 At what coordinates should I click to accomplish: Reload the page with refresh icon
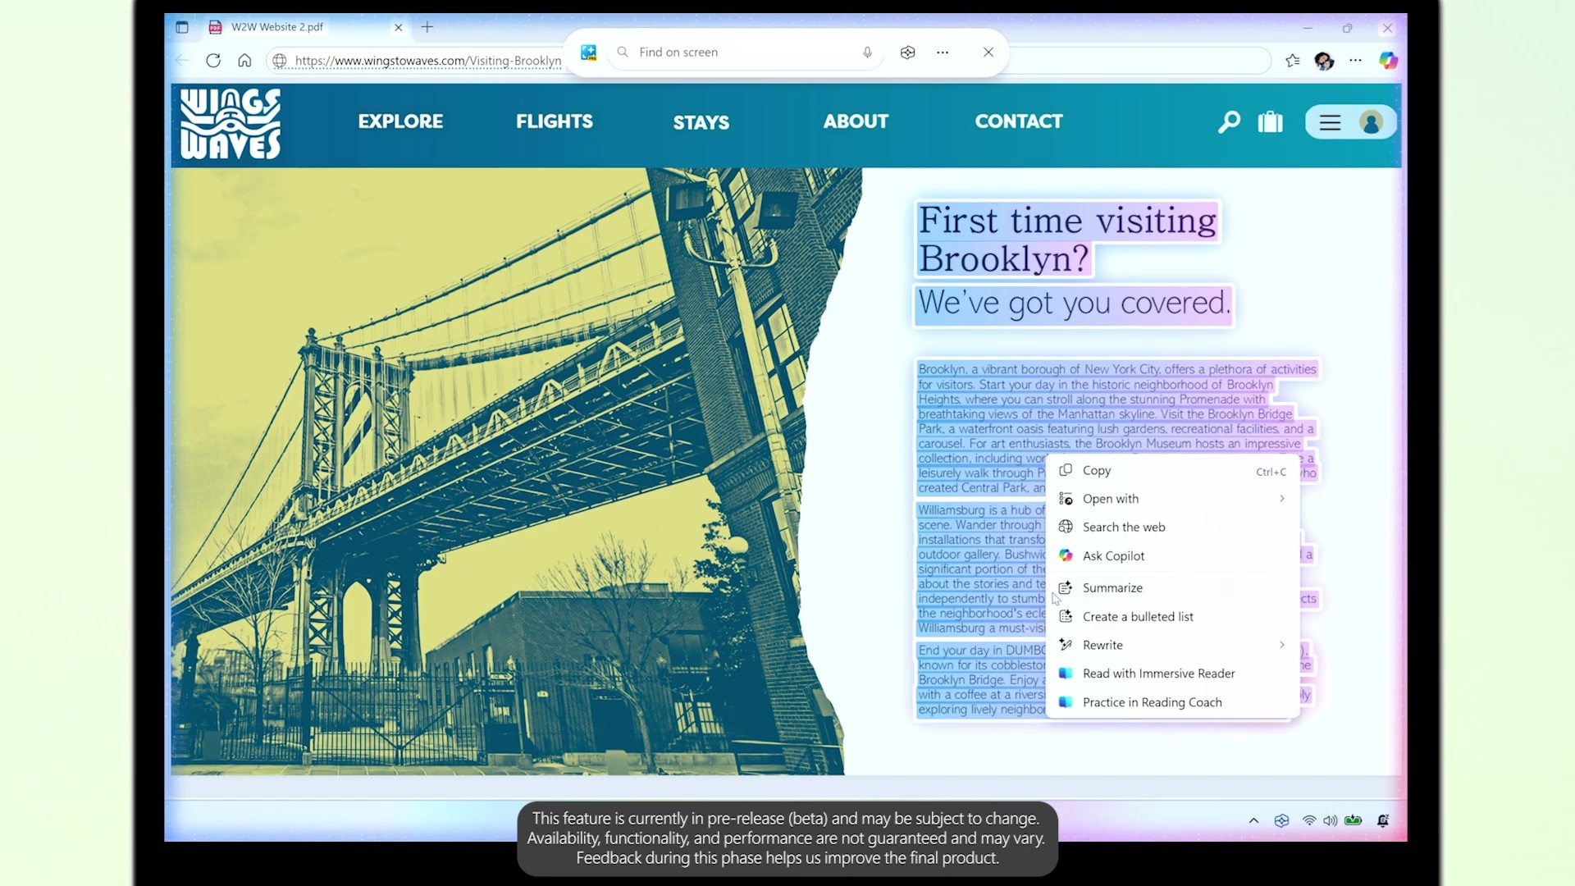pos(213,61)
